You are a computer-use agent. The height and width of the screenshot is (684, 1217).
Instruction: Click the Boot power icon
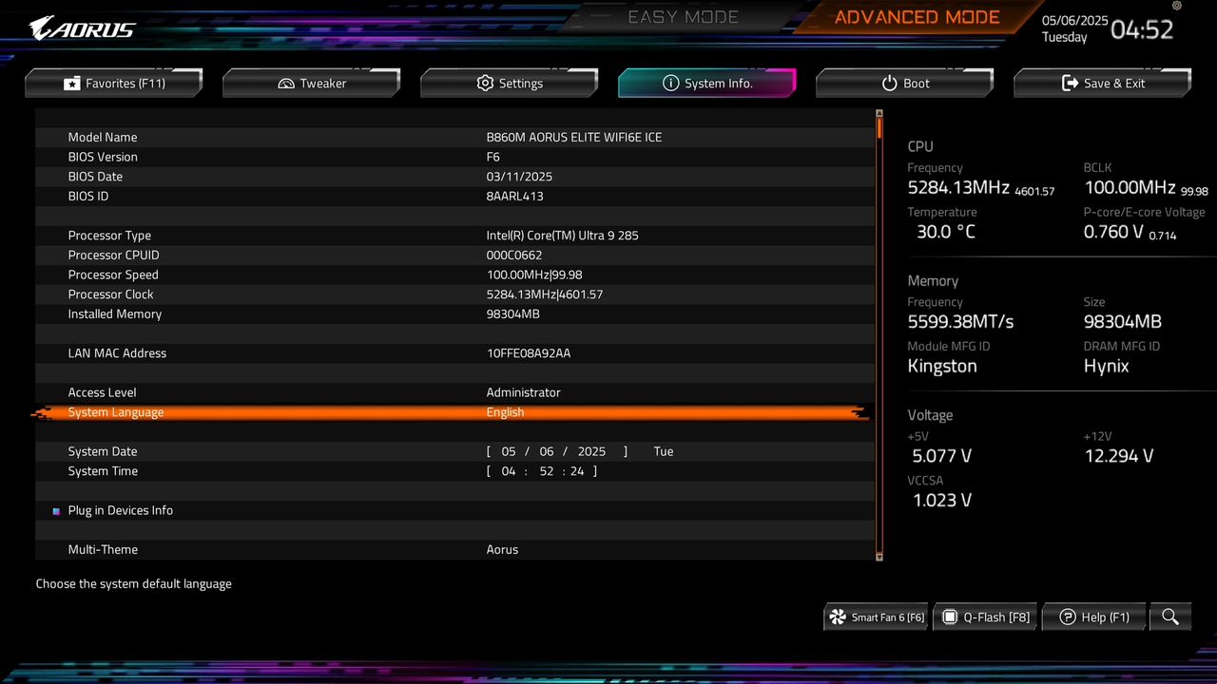tap(891, 83)
